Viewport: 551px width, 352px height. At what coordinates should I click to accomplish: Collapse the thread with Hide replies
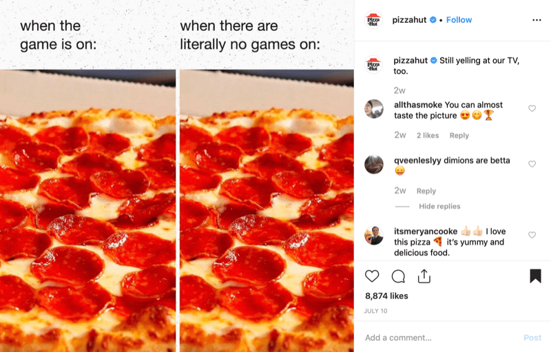point(439,206)
